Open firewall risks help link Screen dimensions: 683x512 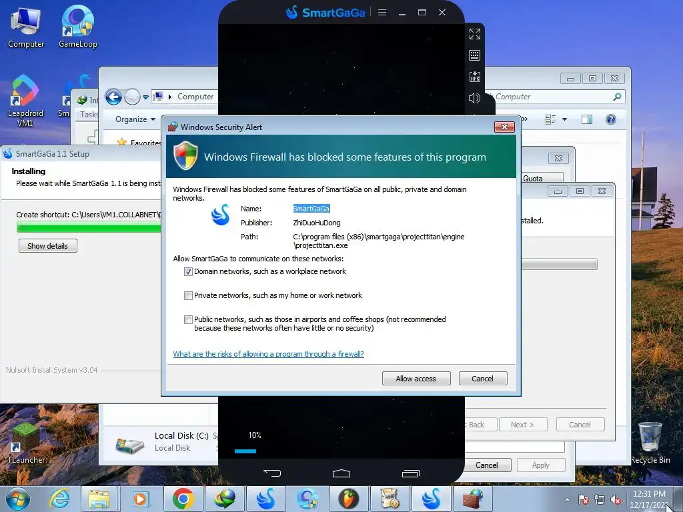tap(268, 354)
